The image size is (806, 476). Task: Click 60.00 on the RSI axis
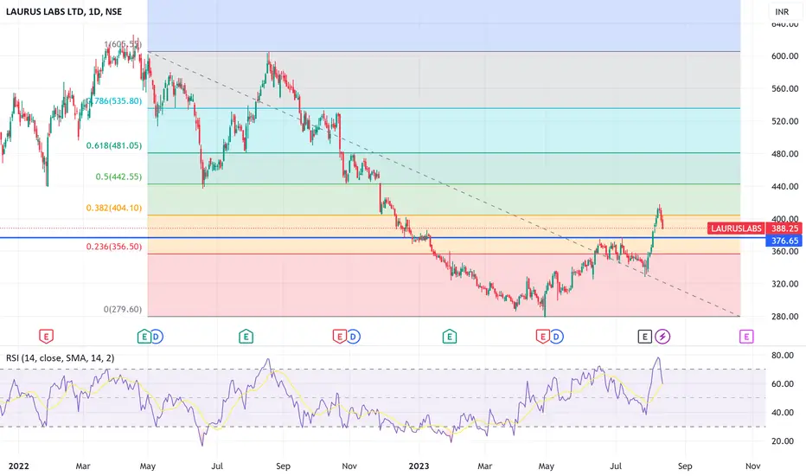(783, 384)
